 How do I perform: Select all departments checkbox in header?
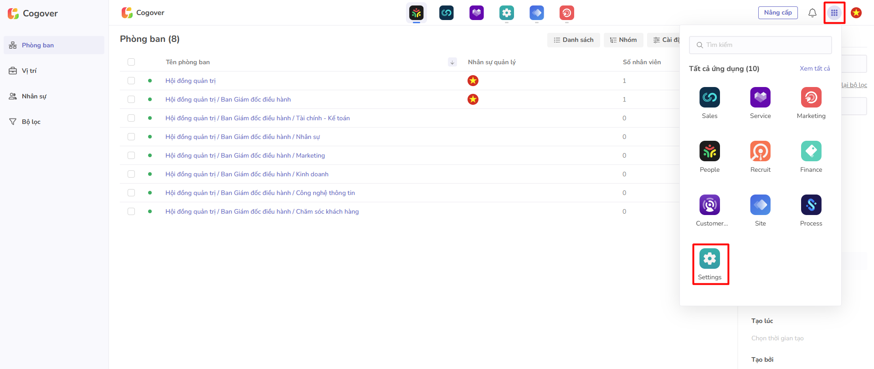pos(131,62)
